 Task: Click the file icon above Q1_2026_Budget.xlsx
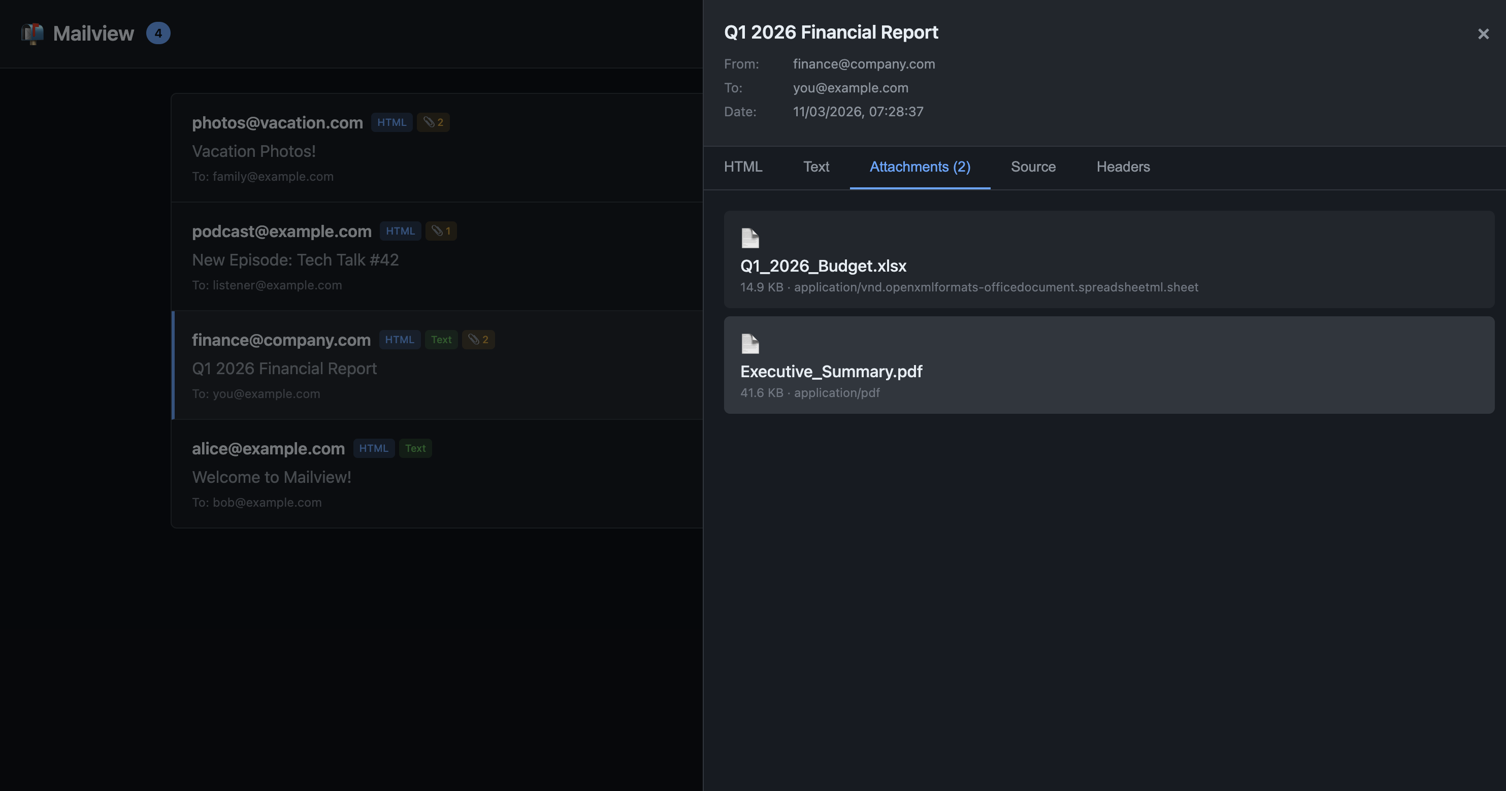[x=750, y=238]
